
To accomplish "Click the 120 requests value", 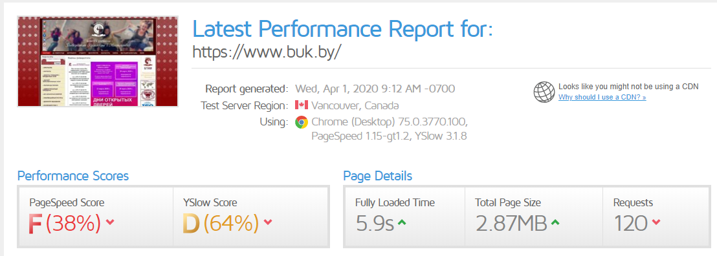I will (x=630, y=224).
